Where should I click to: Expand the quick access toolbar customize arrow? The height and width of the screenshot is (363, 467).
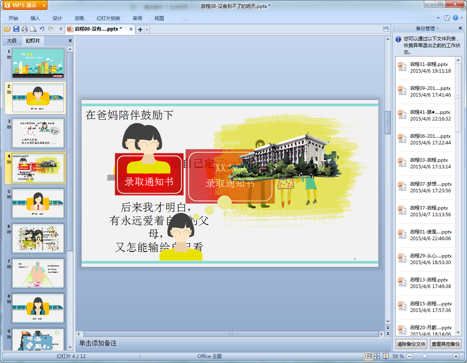tap(61, 29)
